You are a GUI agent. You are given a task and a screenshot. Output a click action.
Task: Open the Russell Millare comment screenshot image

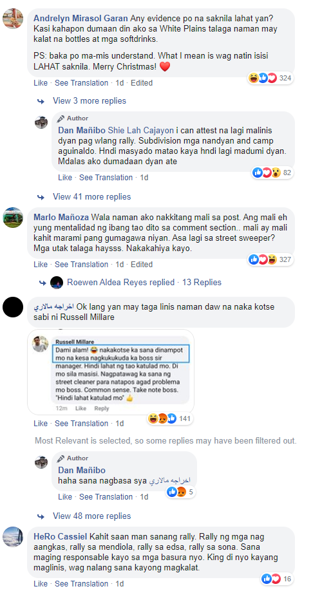(x=111, y=372)
